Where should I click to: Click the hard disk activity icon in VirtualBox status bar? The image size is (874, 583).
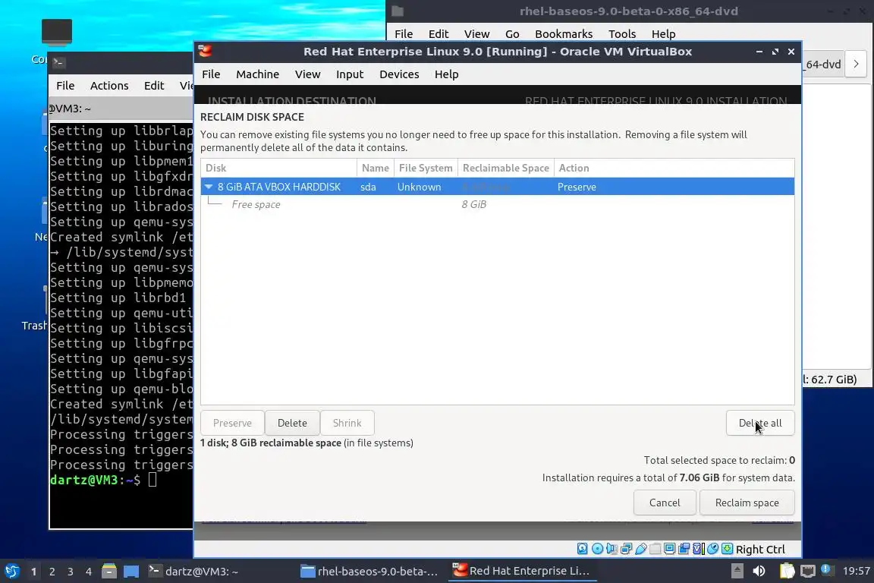pos(583,549)
